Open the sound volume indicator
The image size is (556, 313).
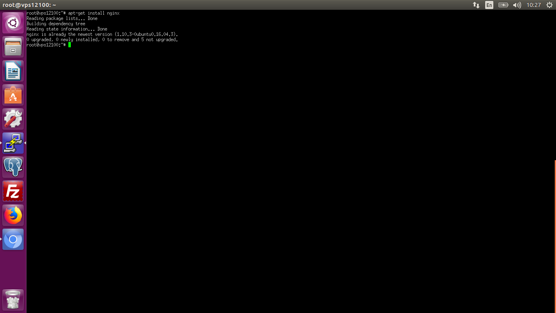[x=517, y=5]
